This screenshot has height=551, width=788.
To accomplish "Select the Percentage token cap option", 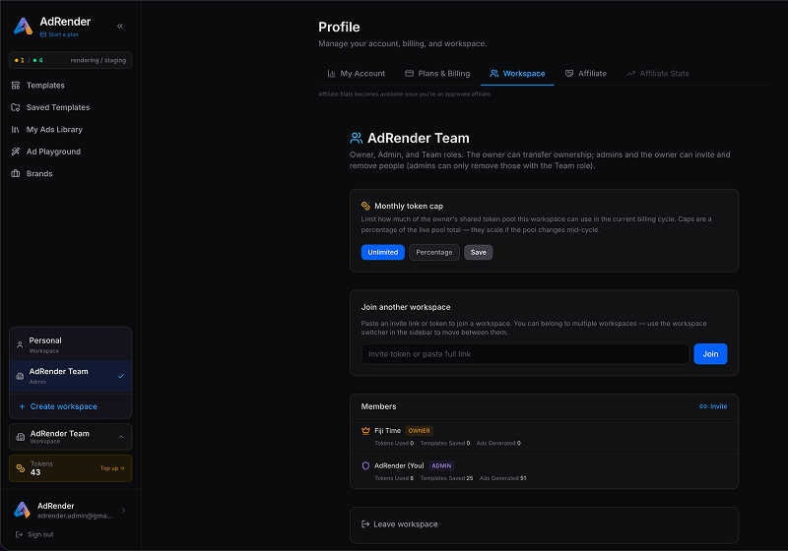I will coord(434,253).
